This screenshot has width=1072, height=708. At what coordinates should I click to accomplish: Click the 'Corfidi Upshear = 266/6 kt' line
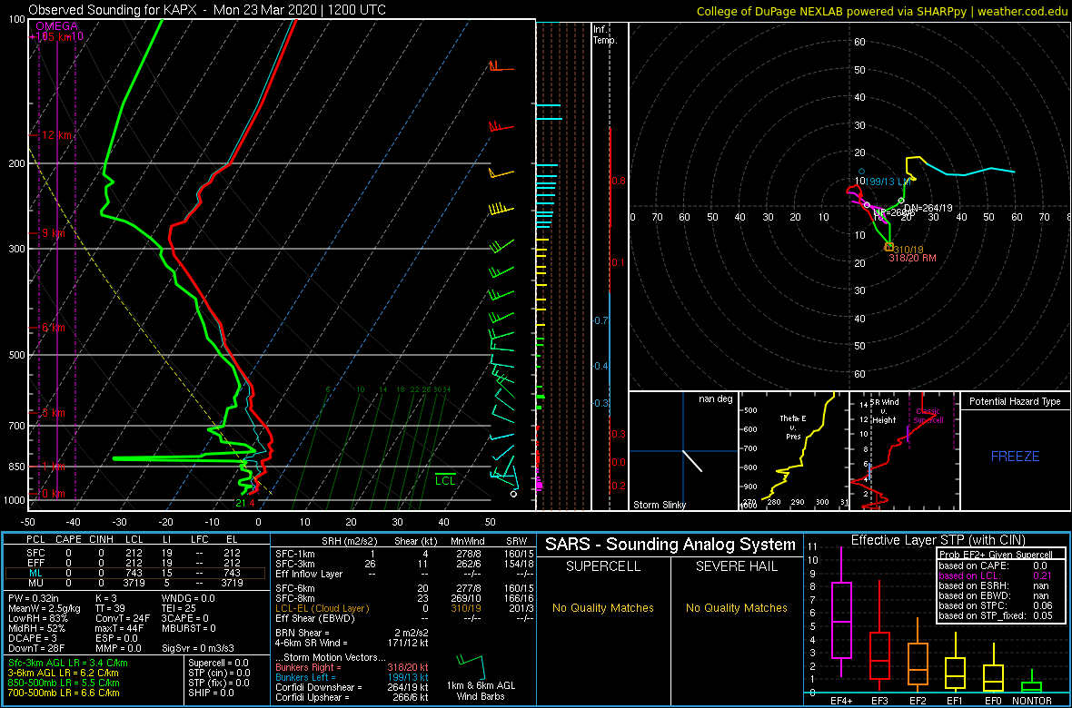click(x=352, y=697)
